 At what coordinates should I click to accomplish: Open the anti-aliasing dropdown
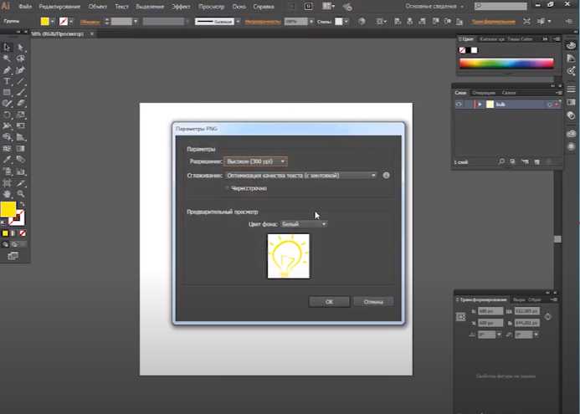pyautogui.click(x=301, y=175)
